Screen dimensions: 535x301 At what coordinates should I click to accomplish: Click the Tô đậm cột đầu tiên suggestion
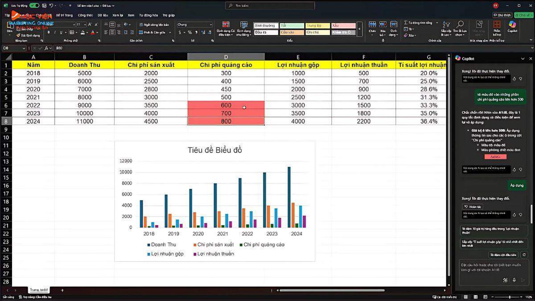[503, 255]
